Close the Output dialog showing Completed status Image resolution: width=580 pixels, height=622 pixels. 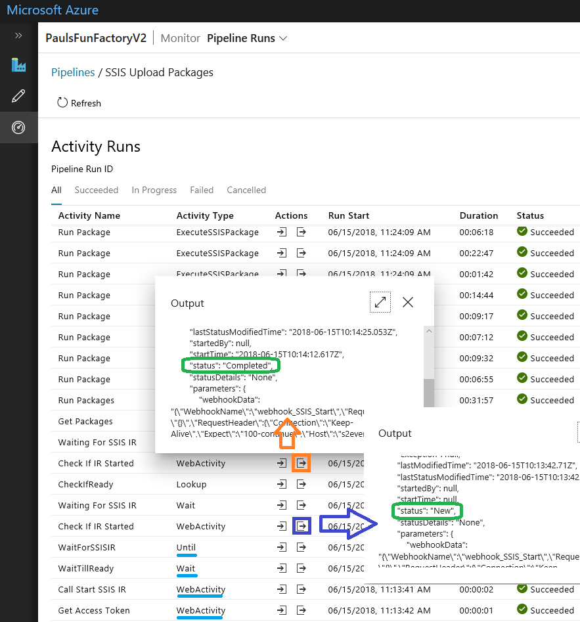click(x=408, y=302)
